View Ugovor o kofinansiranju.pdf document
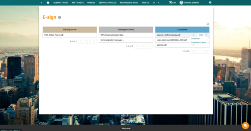Viewport: 251px width, 131px height. pyautogui.click(x=201, y=35)
